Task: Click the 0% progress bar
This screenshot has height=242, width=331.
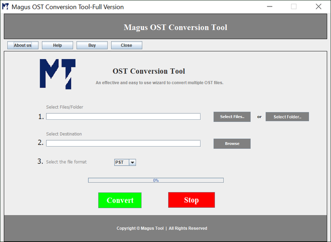Action: click(x=156, y=180)
